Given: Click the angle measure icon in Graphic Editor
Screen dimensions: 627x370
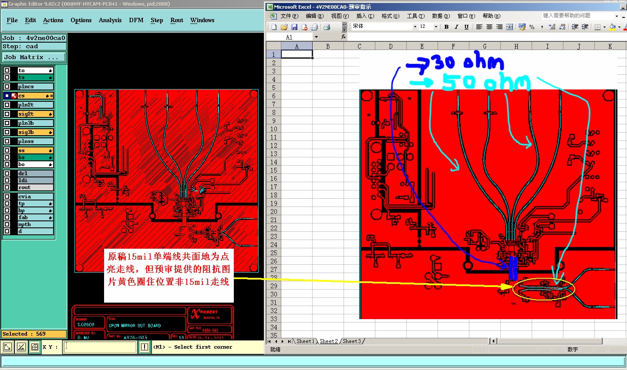Looking at the screenshot, I should (x=21, y=347).
